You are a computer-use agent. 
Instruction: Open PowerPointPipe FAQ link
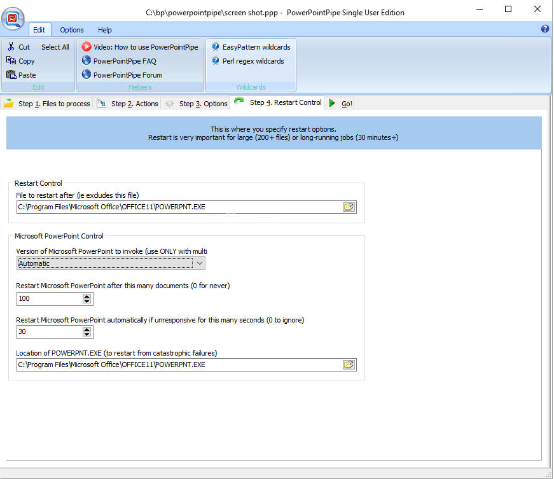(125, 61)
